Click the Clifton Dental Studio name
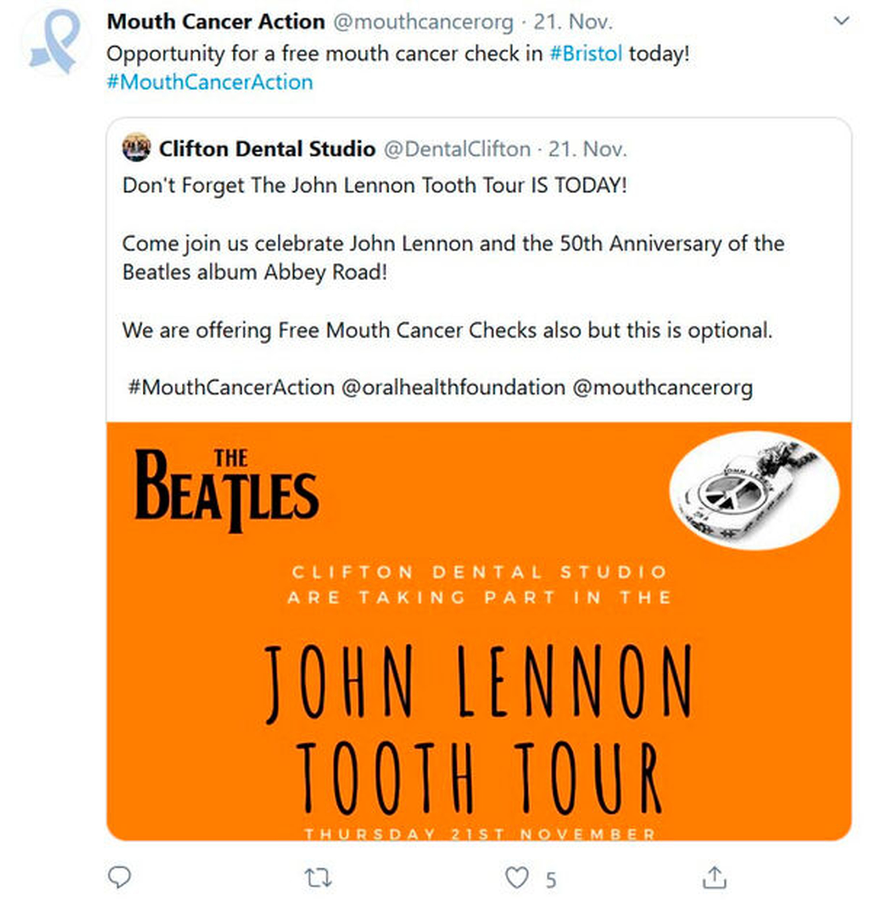 pos(267,149)
